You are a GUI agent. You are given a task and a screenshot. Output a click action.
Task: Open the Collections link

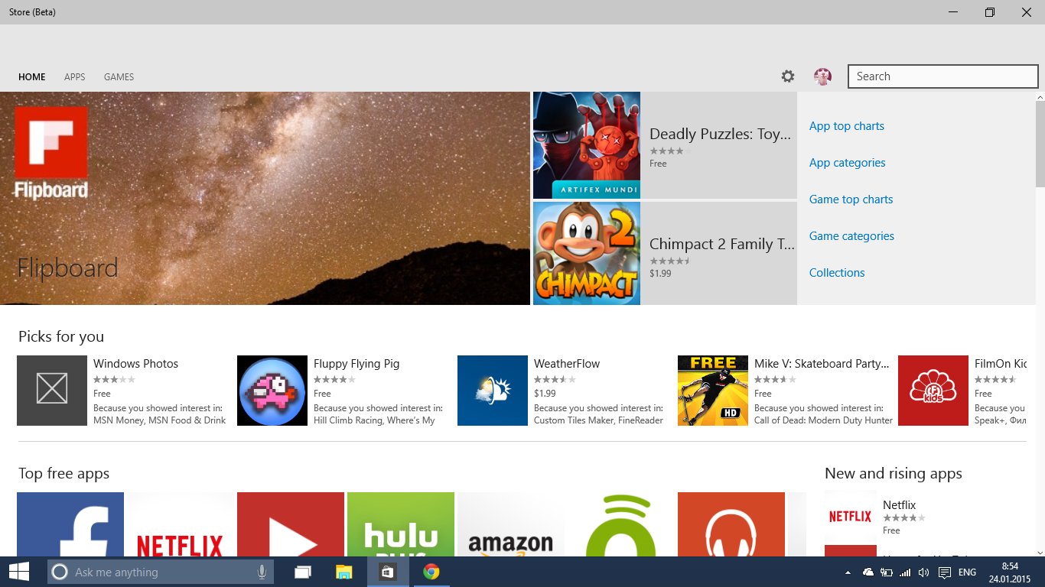click(x=837, y=273)
